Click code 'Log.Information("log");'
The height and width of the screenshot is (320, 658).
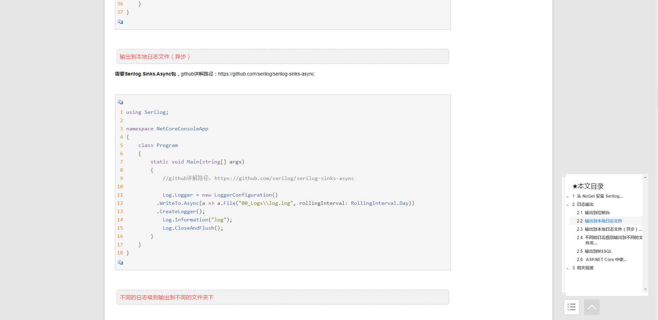197,220
